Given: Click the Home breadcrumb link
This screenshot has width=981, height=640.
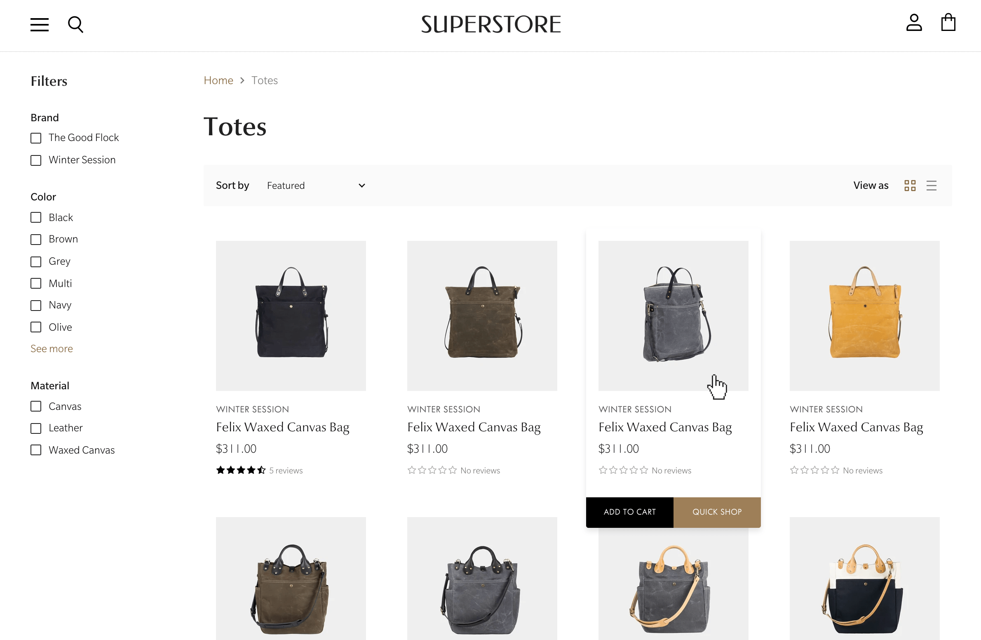Looking at the screenshot, I should (218, 80).
